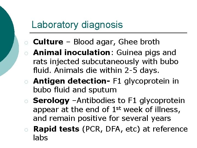Click the bold word "Serology"
197x148 pixels.
click(51, 101)
